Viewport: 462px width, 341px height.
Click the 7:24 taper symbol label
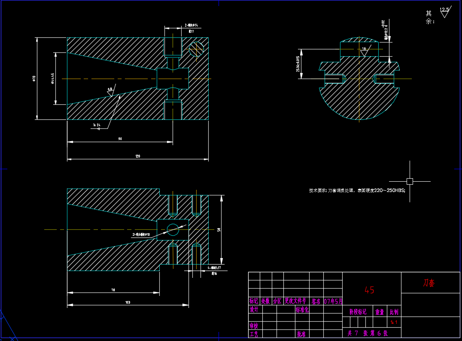(97, 125)
